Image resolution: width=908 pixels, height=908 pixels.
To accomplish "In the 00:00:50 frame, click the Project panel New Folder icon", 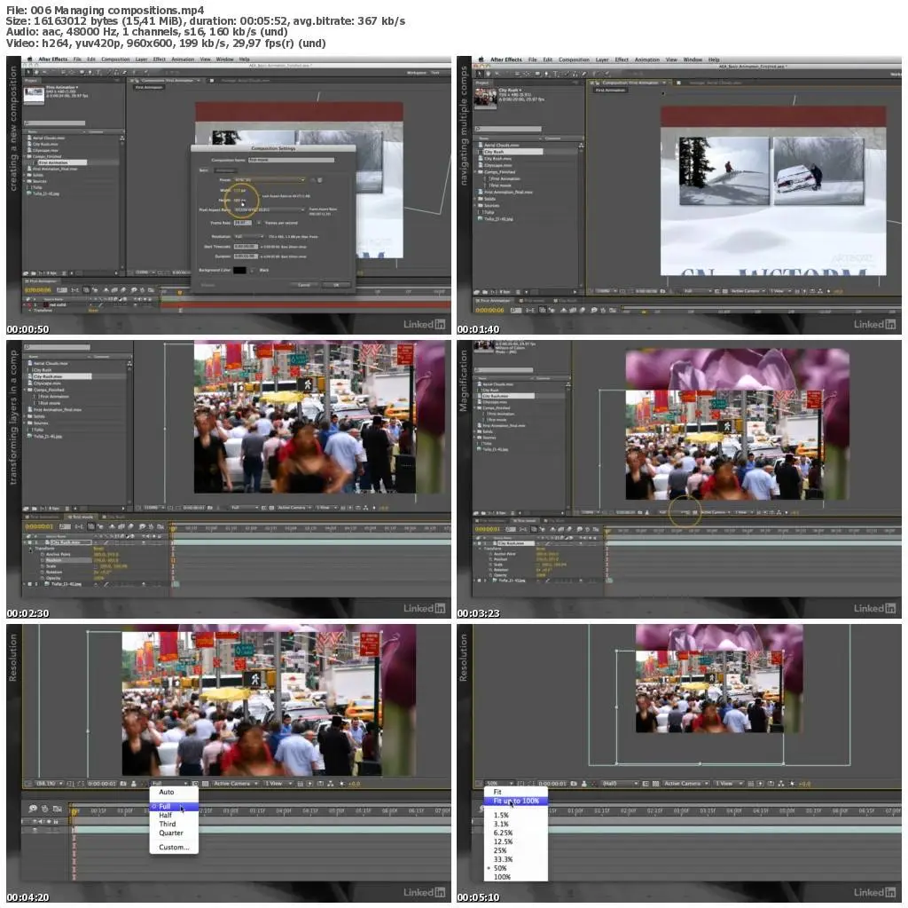I will [x=33, y=272].
